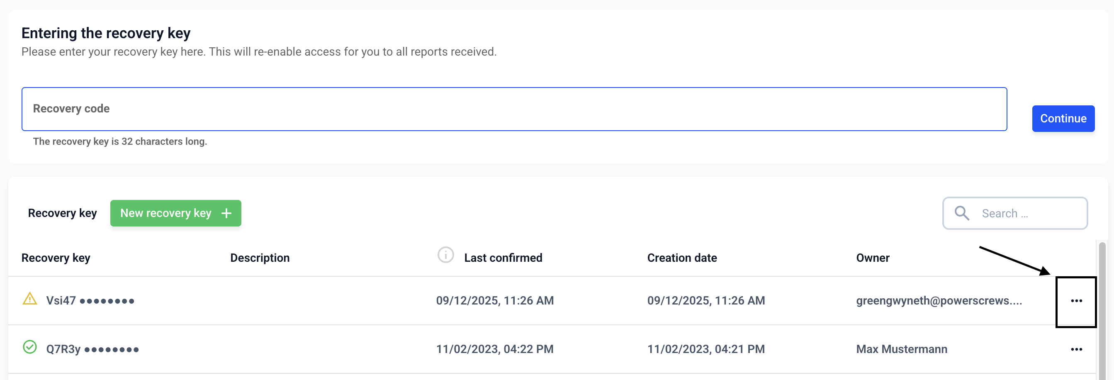This screenshot has width=1114, height=380.
Task: Create a New recovery key
Action: pos(175,213)
